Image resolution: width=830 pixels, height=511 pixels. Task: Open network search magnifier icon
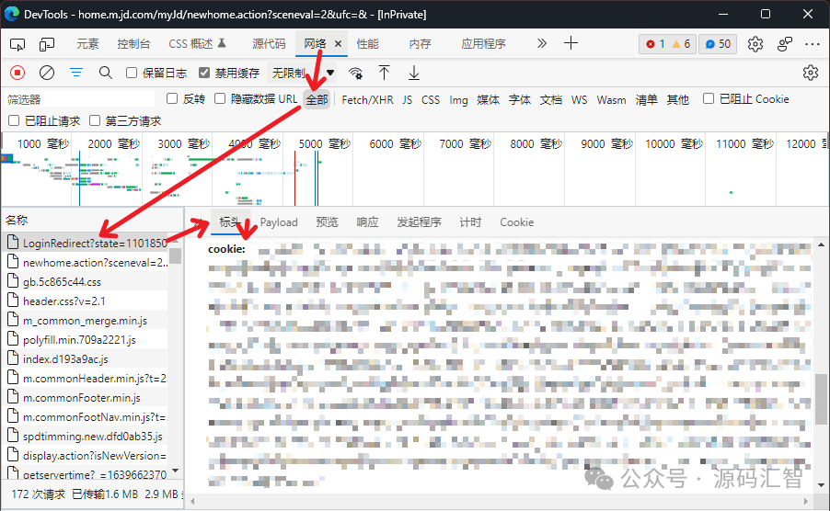click(x=105, y=73)
